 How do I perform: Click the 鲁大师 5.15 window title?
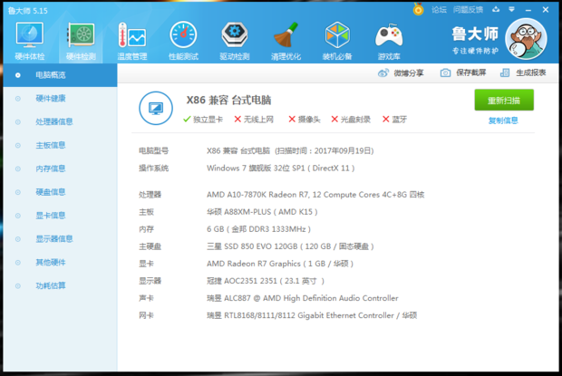coord(27,11)
